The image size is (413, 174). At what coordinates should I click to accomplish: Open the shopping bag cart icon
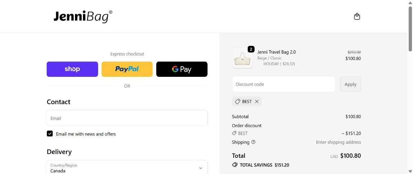[357, 17]
